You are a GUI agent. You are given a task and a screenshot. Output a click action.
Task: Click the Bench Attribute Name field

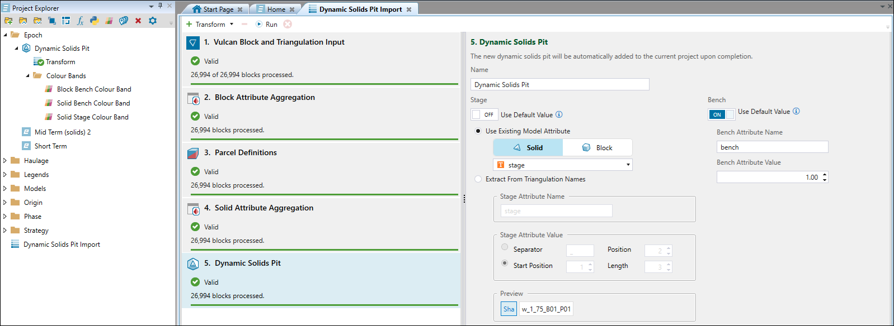[772, 147]
